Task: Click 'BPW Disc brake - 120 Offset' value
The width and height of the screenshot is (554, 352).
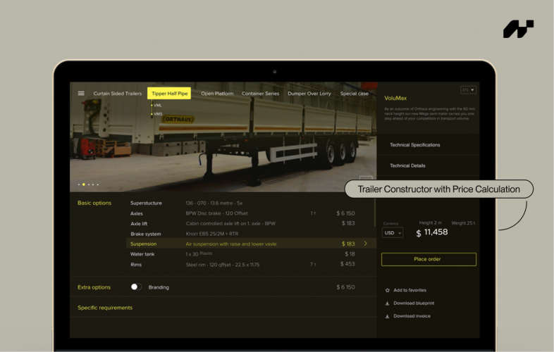Action: click(216, 213)
